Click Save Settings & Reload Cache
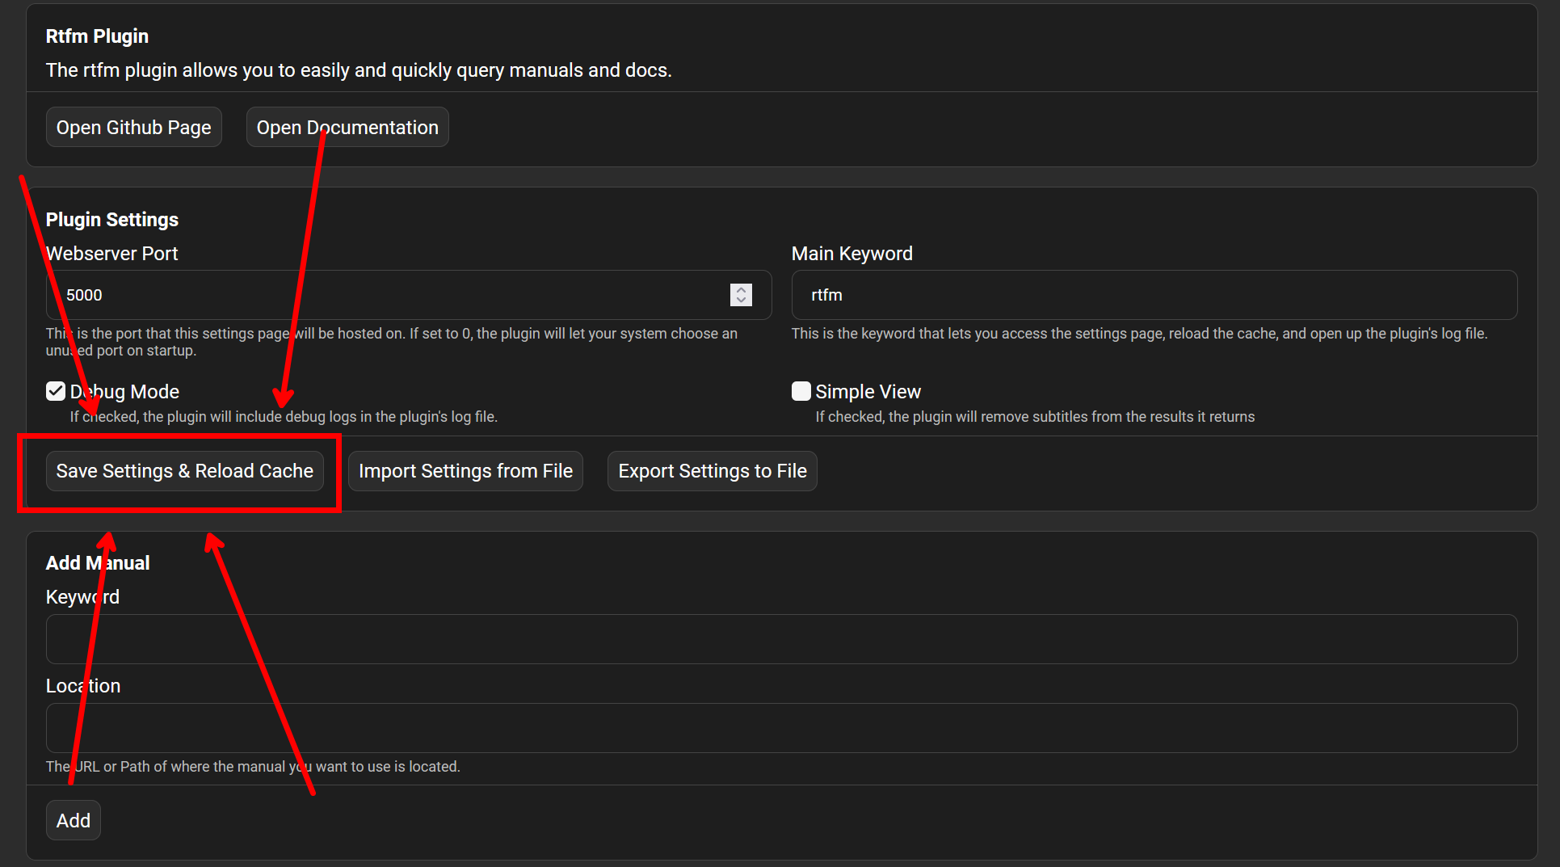Viewport: 1560px width, 867px height. [x=184, y=470]
